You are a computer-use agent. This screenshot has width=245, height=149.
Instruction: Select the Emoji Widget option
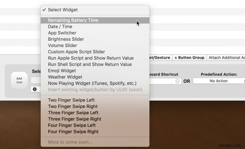click(x=62, y=71)
